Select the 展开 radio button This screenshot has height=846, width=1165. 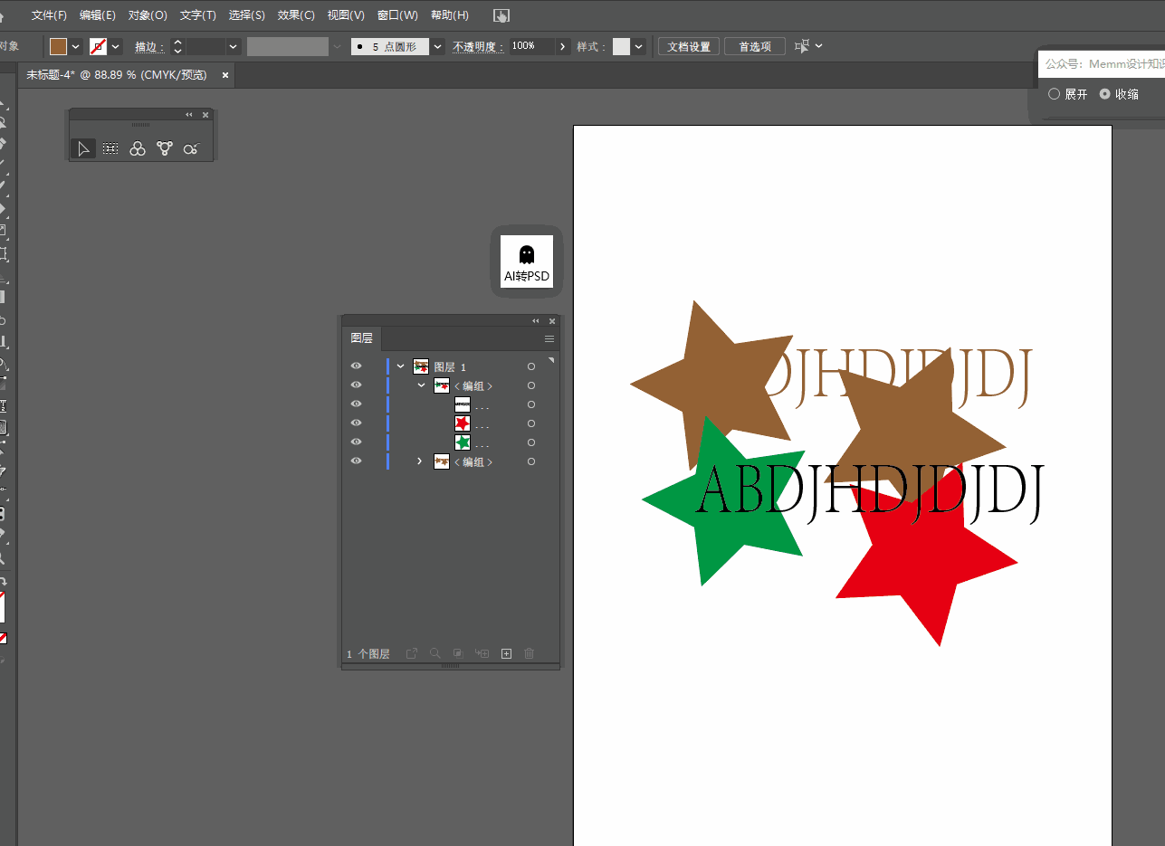point(1054,94)
